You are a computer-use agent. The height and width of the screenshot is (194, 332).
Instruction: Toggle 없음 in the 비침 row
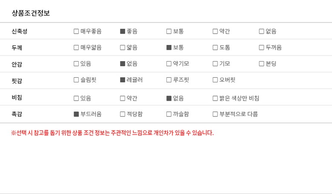coord(169,98)
